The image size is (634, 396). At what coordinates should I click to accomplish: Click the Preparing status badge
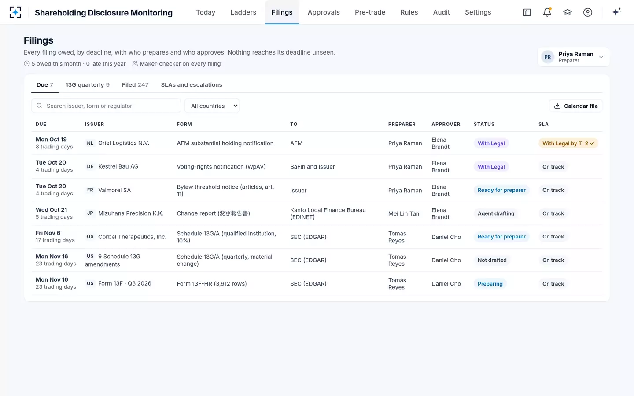490,284
